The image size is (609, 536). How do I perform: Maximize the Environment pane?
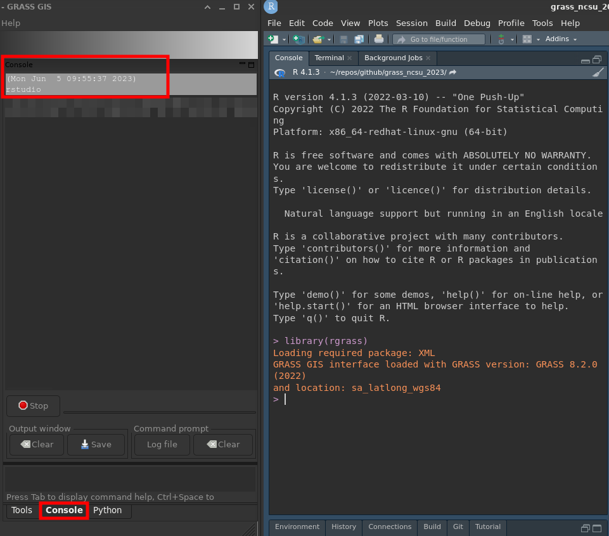597,528
